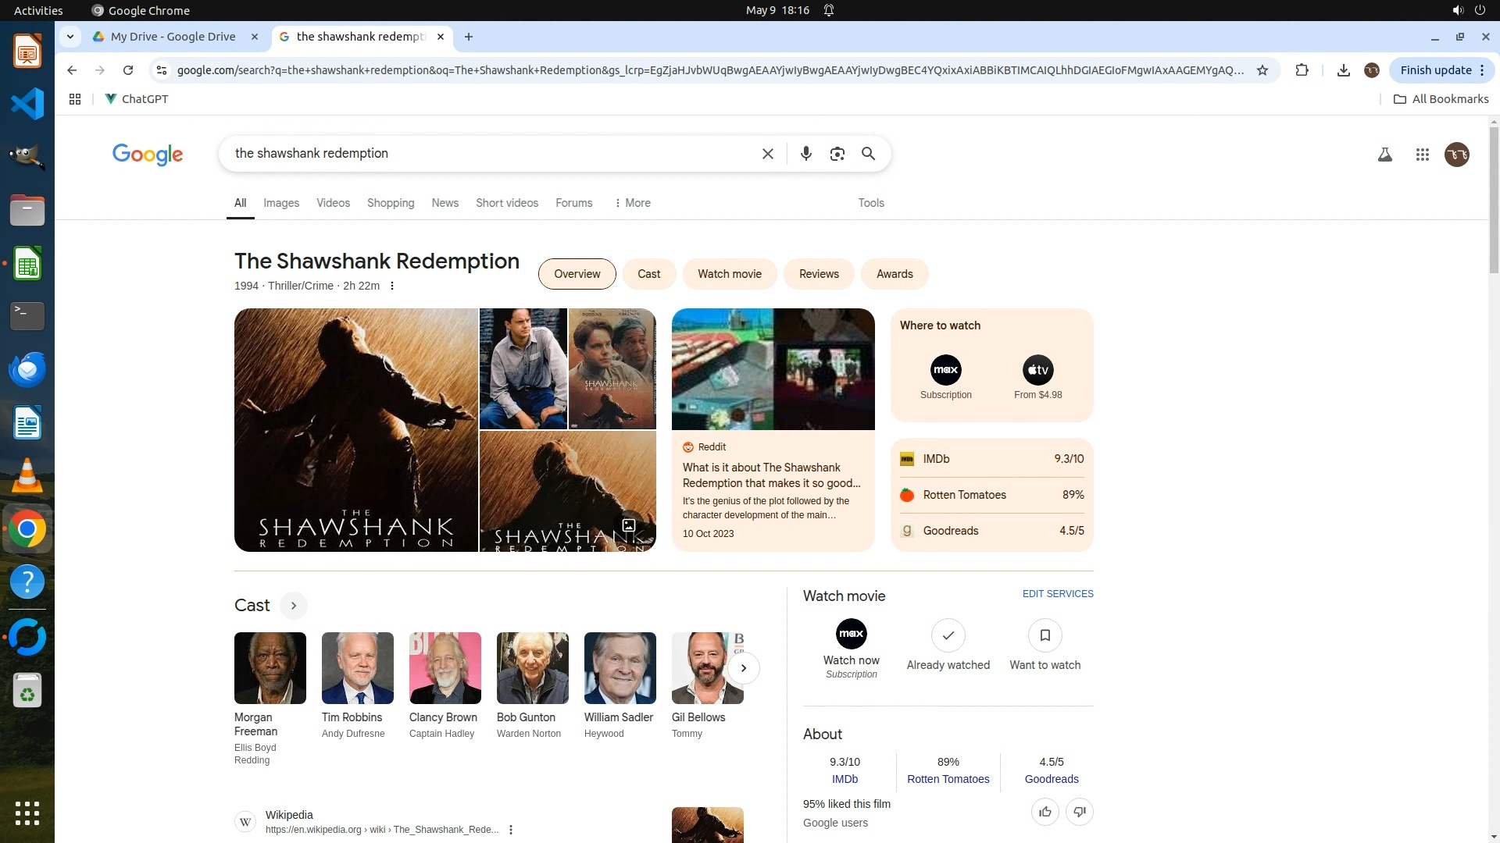Click the Apple TV icon
The width and height of the screenshot is (1500, 843).
point(1037,370)
